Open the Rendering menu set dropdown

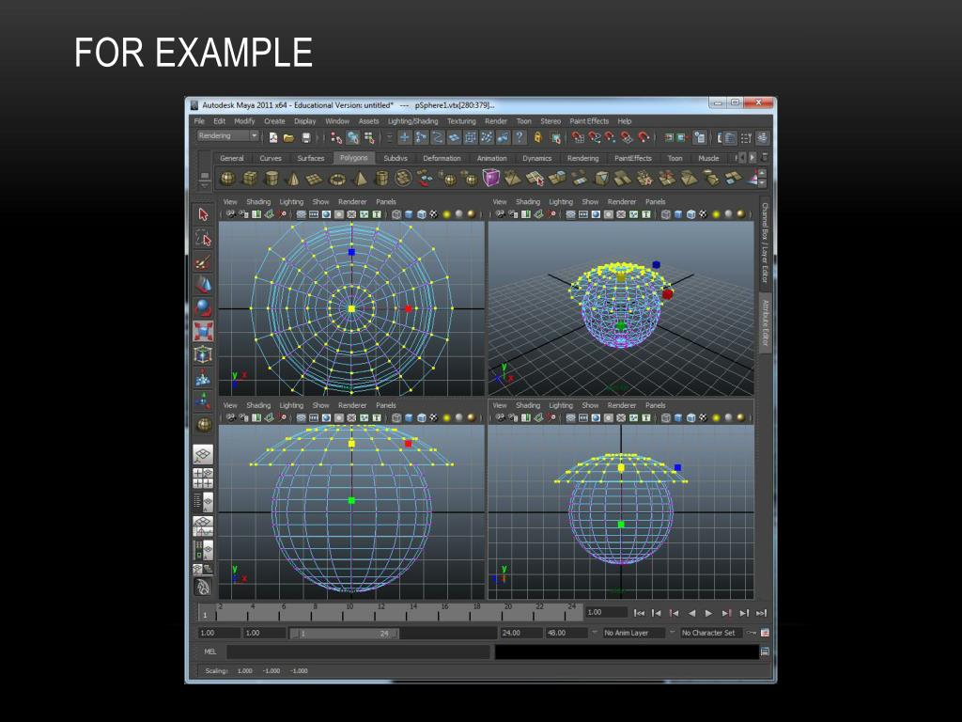(228, 136)
